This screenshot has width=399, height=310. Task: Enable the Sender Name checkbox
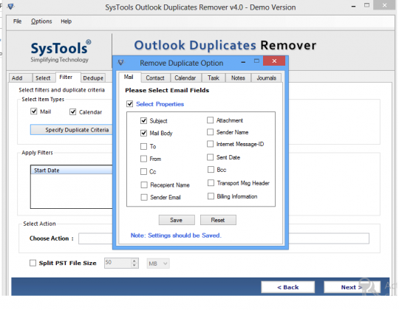click(210, 132)
